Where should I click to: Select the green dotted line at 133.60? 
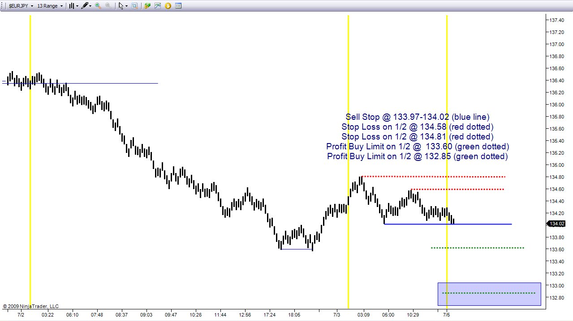click(x=478, y=248)
